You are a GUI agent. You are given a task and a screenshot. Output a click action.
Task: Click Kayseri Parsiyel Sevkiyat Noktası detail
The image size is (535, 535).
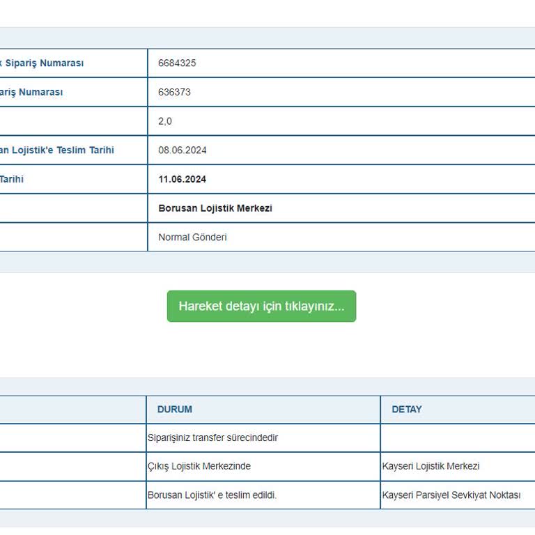tap(451, 495)
